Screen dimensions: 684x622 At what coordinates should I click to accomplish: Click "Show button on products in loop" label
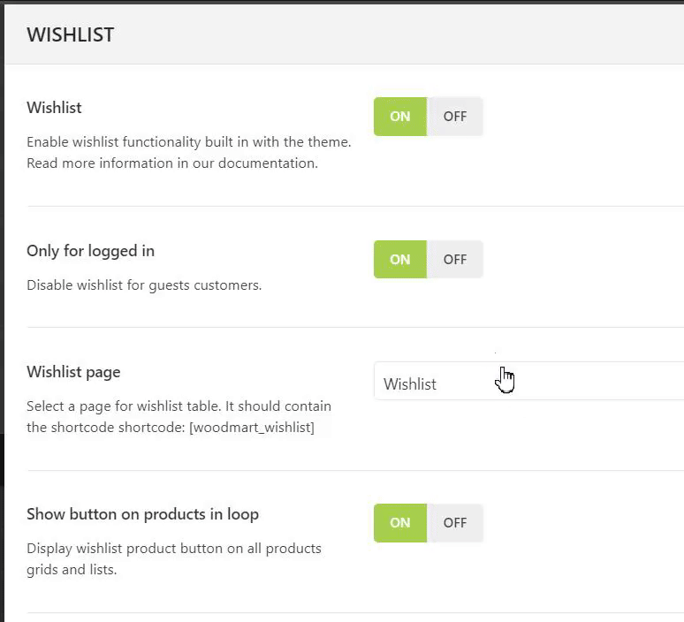pyautogui.click(x=142, y=514)
